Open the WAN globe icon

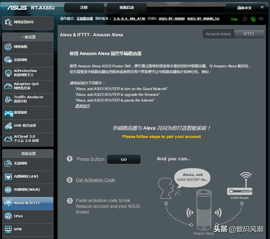(x=8, y=190)
